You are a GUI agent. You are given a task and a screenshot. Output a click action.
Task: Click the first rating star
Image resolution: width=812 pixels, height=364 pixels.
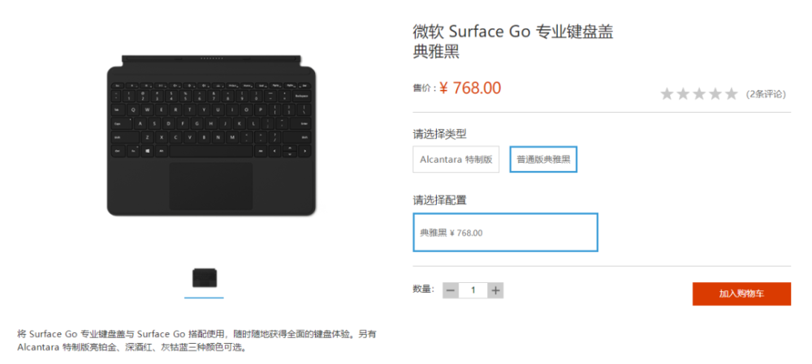coord(667,93)
